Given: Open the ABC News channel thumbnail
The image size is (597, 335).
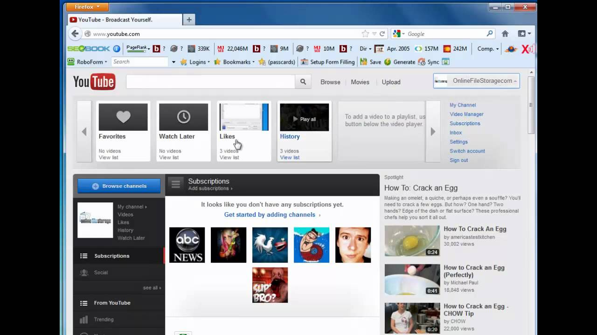Looking at the screenshot, I should [187, 245].
